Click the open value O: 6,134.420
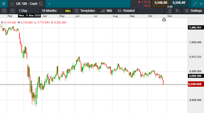This screenshot has width=204, height=113. click(9, 23)
